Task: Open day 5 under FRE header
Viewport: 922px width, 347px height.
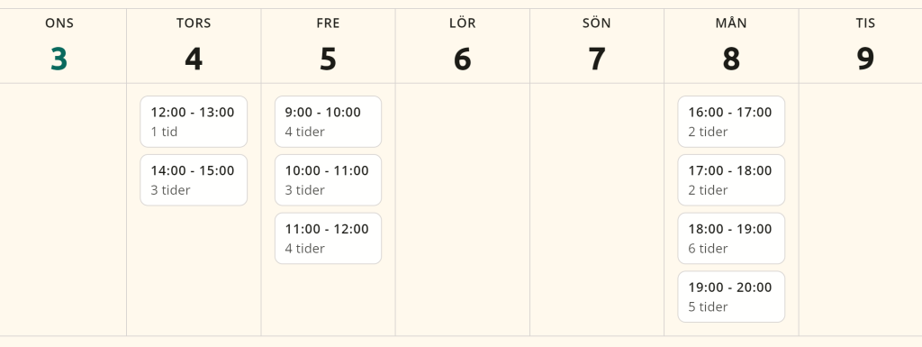Action: point(328,59)
